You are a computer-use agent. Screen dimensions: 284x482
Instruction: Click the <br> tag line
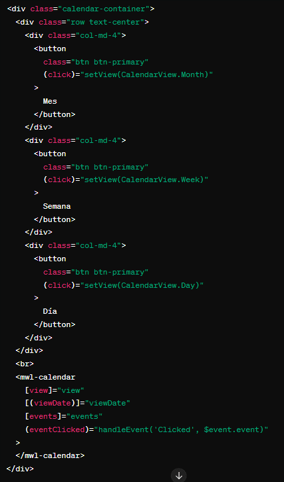[25, 364]
